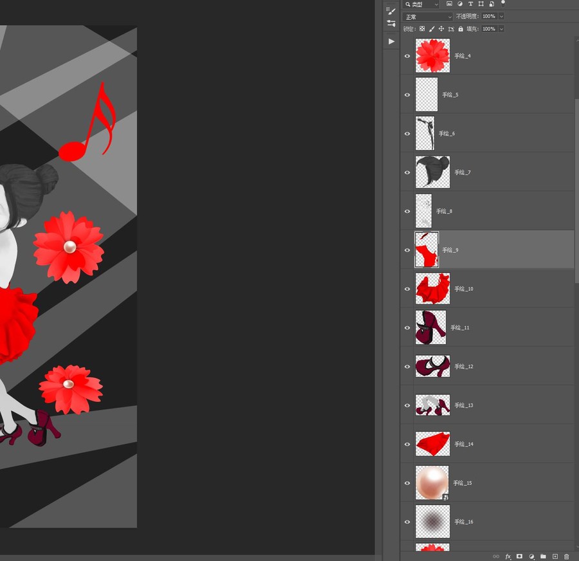Open the opacity 不透明度 slider arrow
This screenshot has width=579, height=561.
coord(501,16)
